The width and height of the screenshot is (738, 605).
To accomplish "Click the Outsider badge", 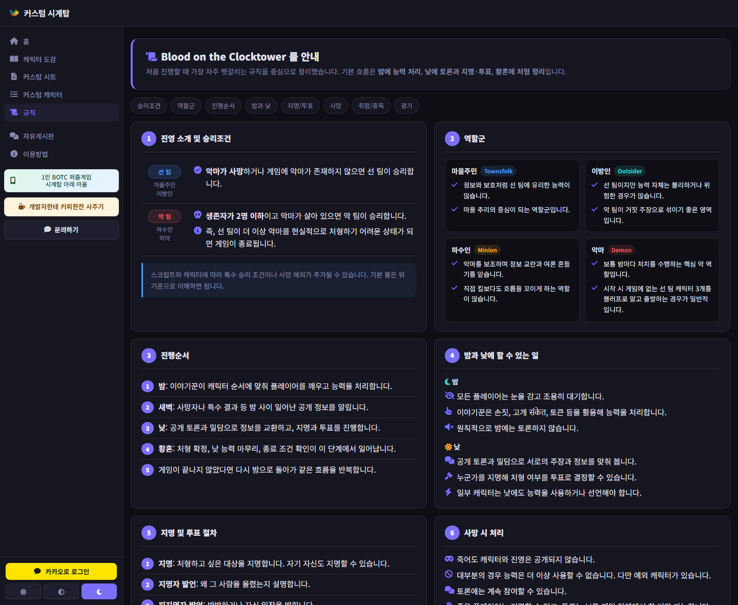I will pyautogui.click(x=629, y=171).
